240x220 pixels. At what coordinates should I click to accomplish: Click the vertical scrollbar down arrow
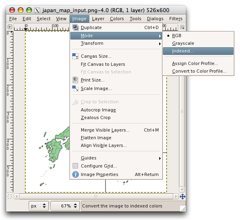click(x=182, y=190)
